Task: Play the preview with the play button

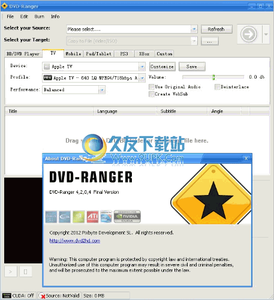Action: 10,272
